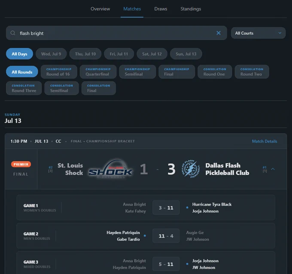
Task: Switch to the Overview tab
Action: [x=100, y=9]
